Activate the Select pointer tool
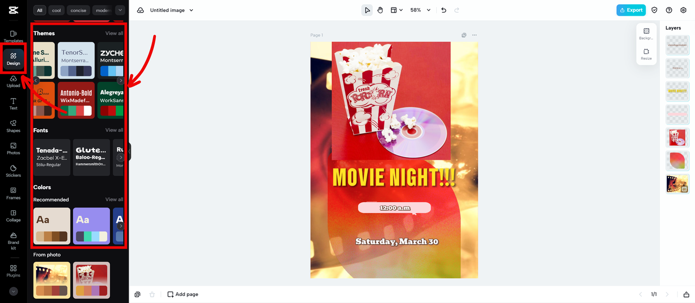 [367, 10]
